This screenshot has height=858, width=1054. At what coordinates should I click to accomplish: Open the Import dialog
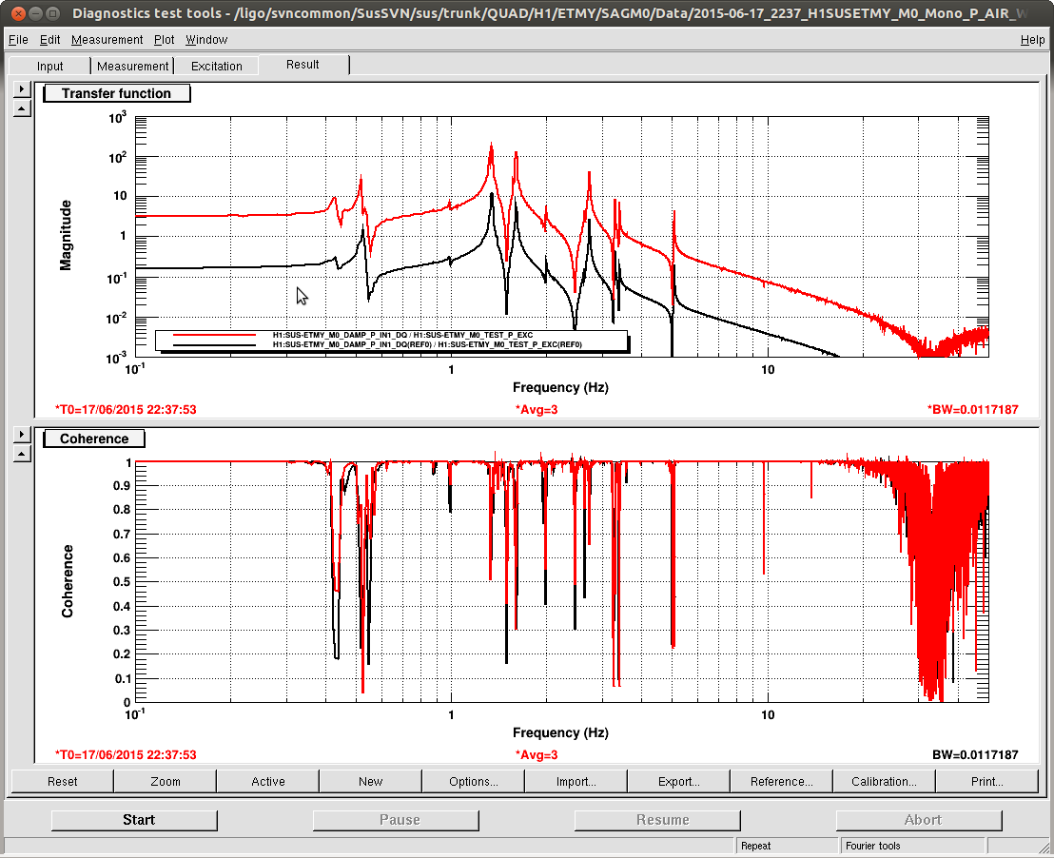point(576,781)
